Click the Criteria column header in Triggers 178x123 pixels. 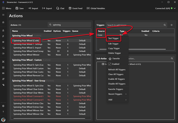pyautogui.click(x=156, y=31)
